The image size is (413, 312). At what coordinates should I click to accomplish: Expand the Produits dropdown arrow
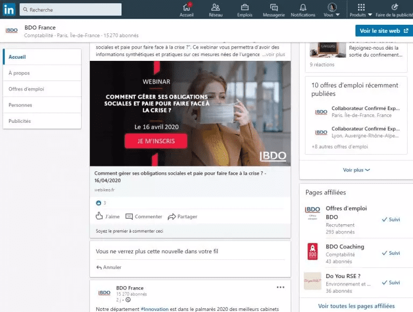[370, 15]
